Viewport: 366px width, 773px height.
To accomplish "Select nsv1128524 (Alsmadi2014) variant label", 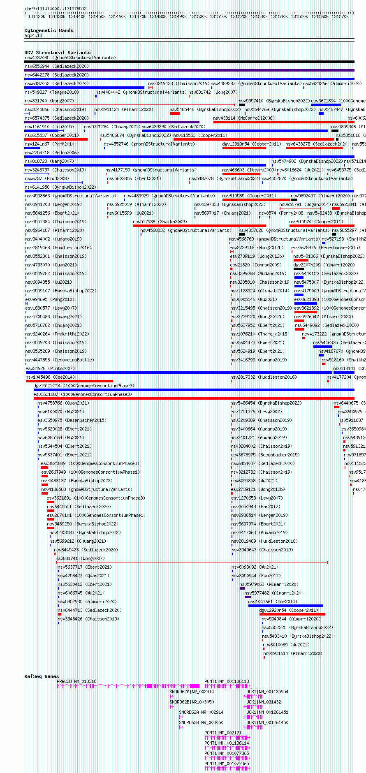I will pyautogui.click(x=260, y=291).
